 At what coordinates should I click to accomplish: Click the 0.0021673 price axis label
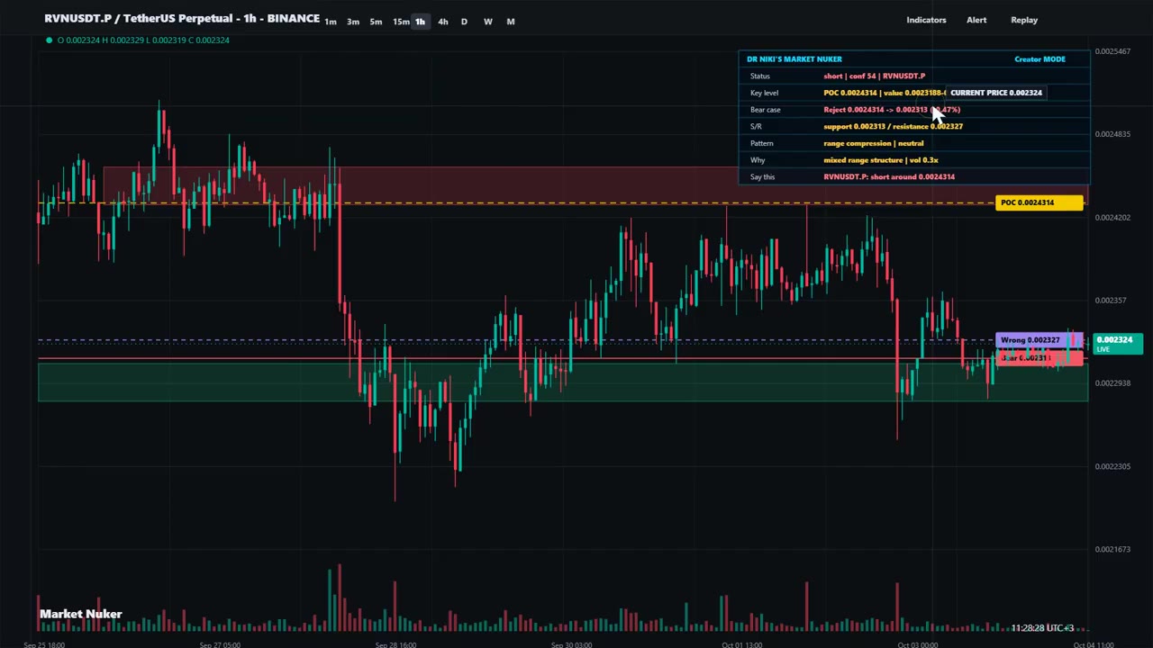click(x=1112, y=549)
